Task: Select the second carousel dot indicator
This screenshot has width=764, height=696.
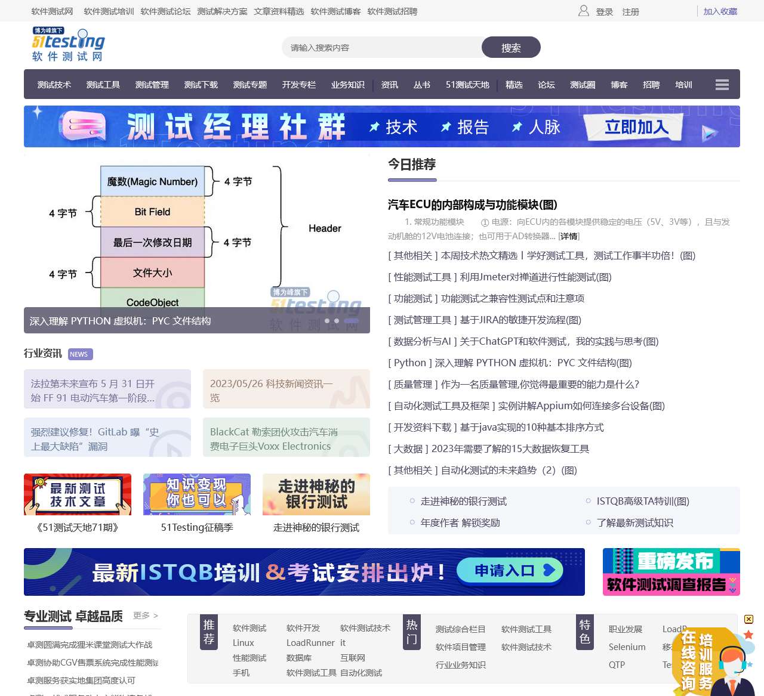Action: tap(337, 321)
